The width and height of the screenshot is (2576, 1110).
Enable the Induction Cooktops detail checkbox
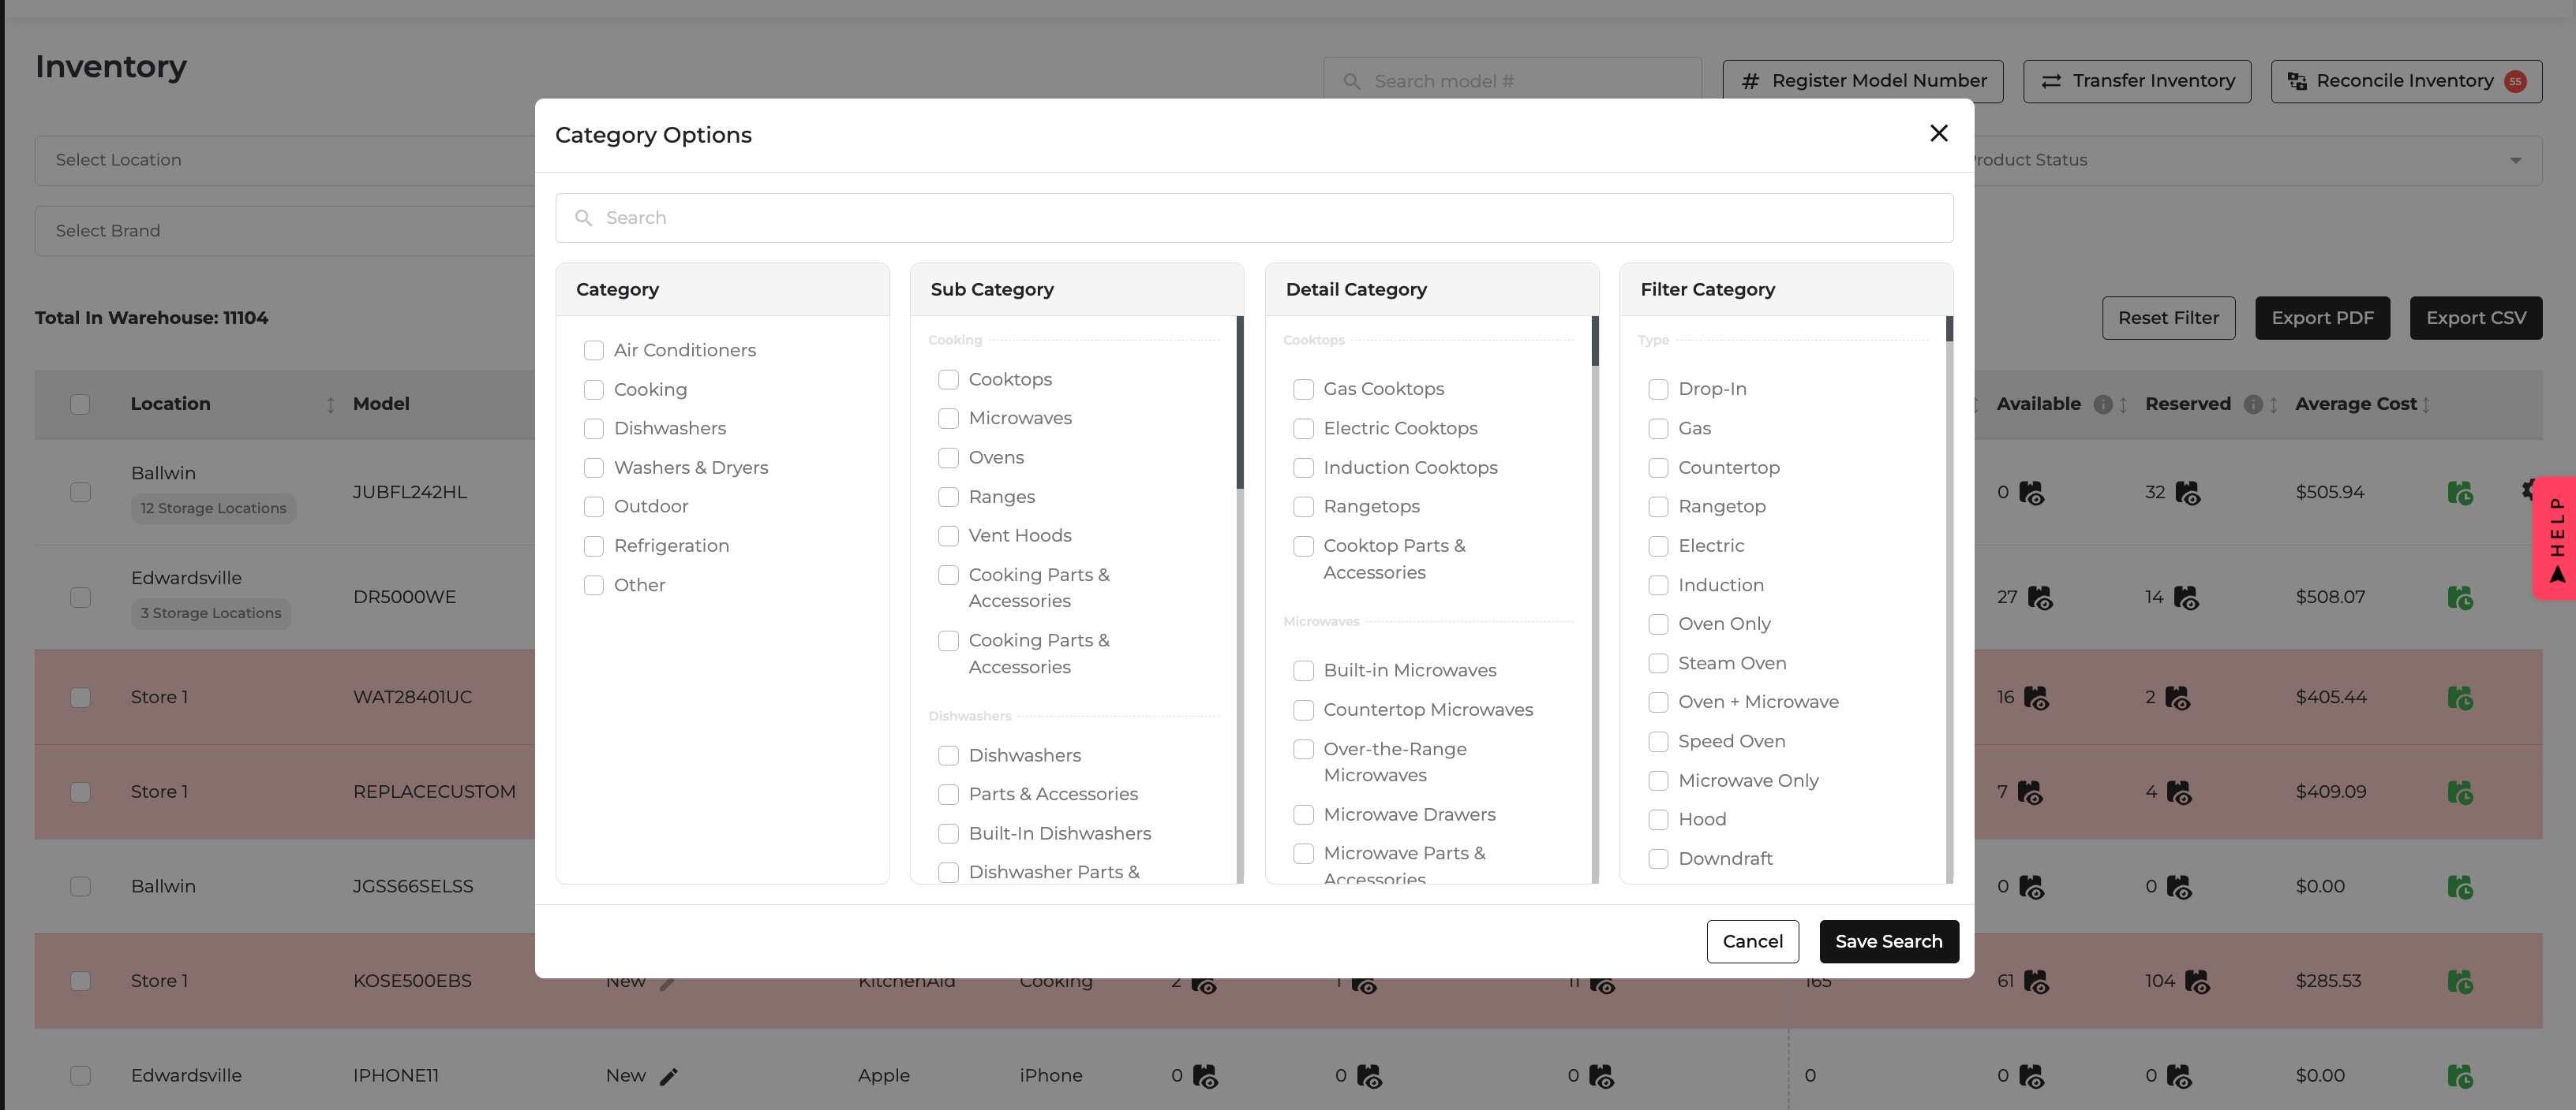click(1303, 467)
